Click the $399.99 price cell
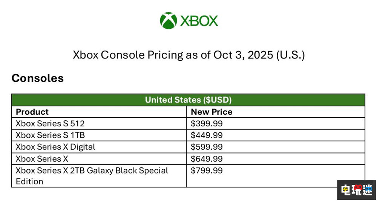This screenshot has width=377, height=201. pyautogui.click(x=207, y=123)
